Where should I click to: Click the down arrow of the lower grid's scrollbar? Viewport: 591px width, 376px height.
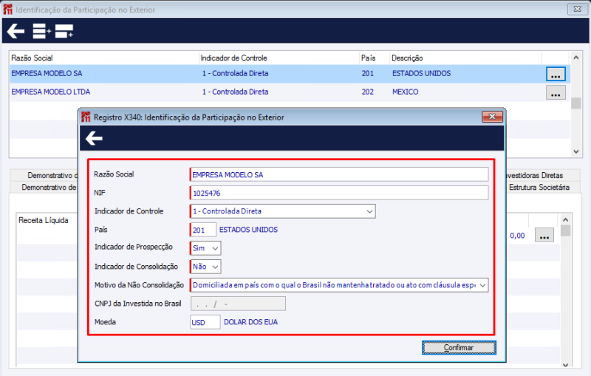pyautogui.click(x=565, y=364)
